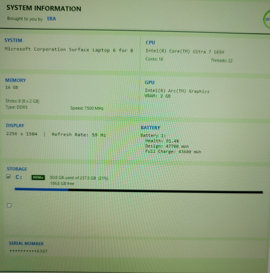Click the 'Speed: 7500 MHz' text
This screenshot has height=273, width=270.
[x=87, y=108]
